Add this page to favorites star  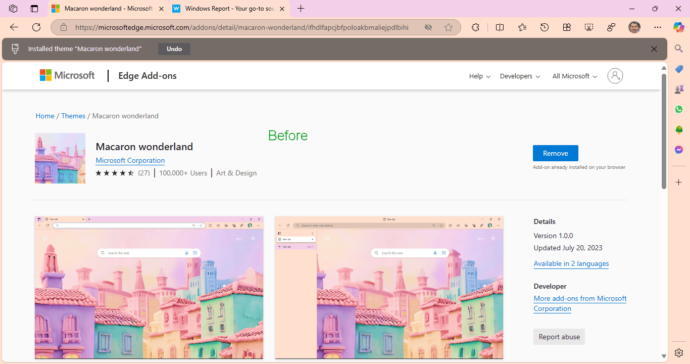pos(449,27)
